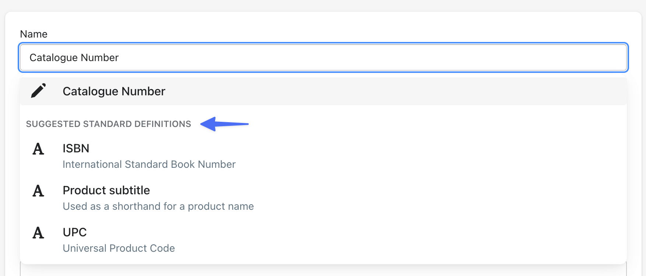Screen dimensions: 646x276
Task: Select the Product subtitle suggestion
Action: click(x=106, y=190)
